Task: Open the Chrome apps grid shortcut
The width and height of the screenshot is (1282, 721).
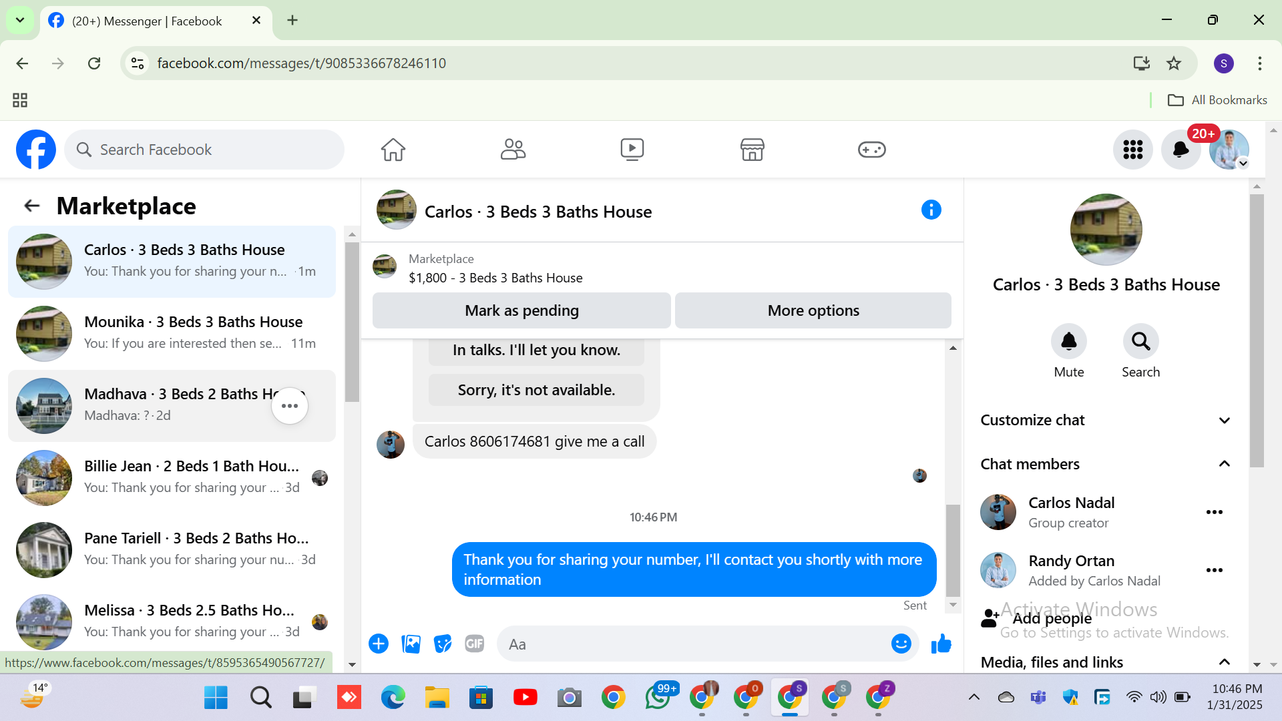Action: 20,100
